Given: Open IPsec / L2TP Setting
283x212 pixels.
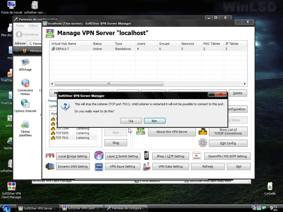Looking at the screenshot, I should tap(171, 156).
